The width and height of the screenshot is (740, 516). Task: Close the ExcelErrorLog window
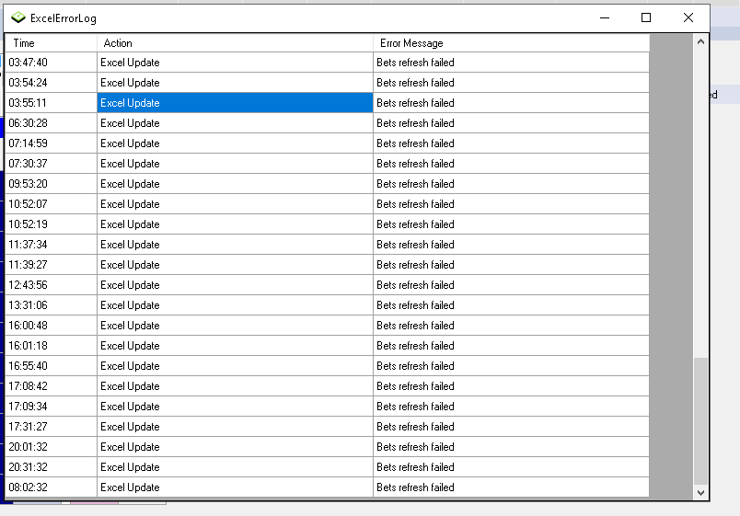688,17
